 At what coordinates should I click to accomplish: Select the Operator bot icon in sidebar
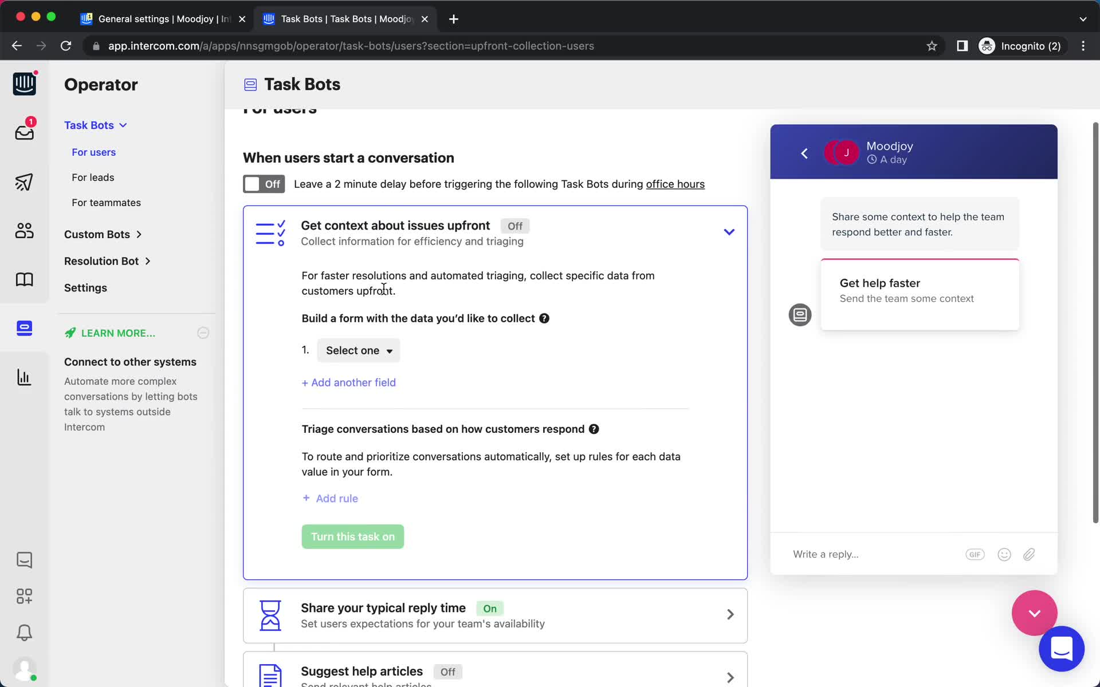tap(24, 328)
